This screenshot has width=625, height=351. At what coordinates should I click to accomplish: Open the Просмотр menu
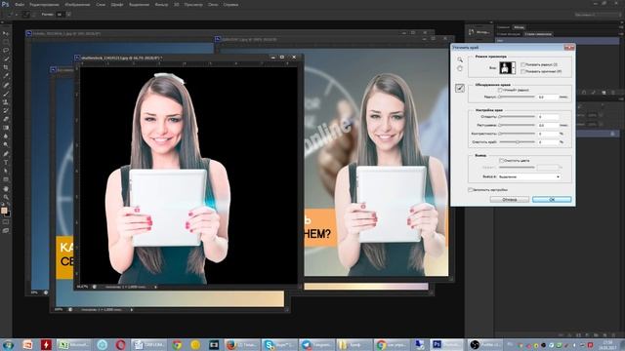(193, 5)
